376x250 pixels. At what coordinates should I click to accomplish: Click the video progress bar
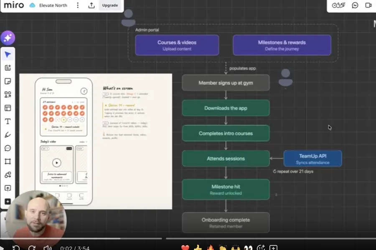coord(188,238)
